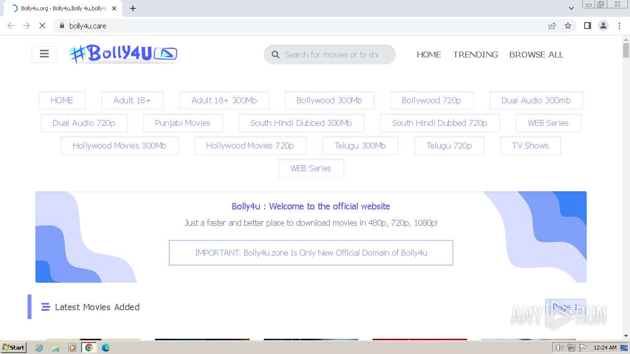Open the share page icon
Viewport: 630px width, 354px height.
click(x=552, y=26)
